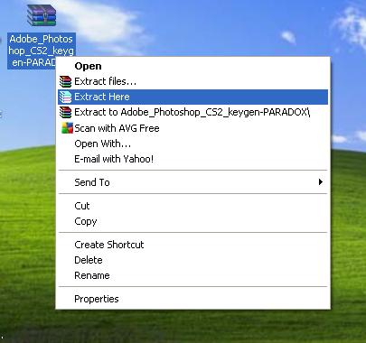Click the WinRAR icon beside Extract files...

pos(66,81)
